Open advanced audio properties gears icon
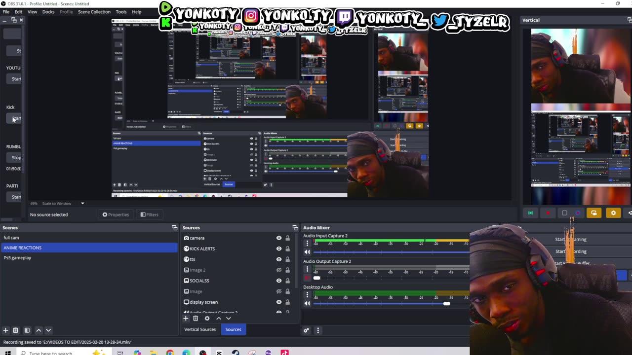 pos(306,330)
